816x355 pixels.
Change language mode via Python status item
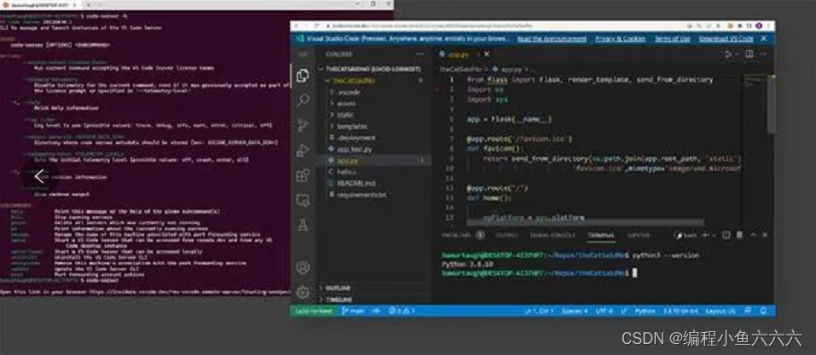tap(645, 311)
